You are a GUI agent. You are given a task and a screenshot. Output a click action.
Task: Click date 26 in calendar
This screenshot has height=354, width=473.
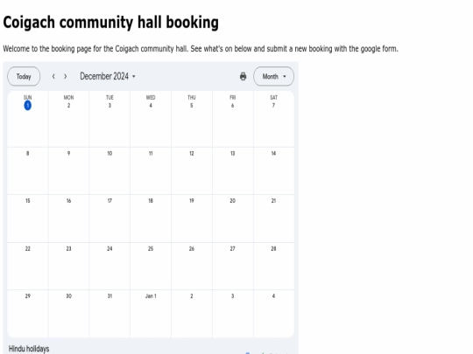click(192, 248)
